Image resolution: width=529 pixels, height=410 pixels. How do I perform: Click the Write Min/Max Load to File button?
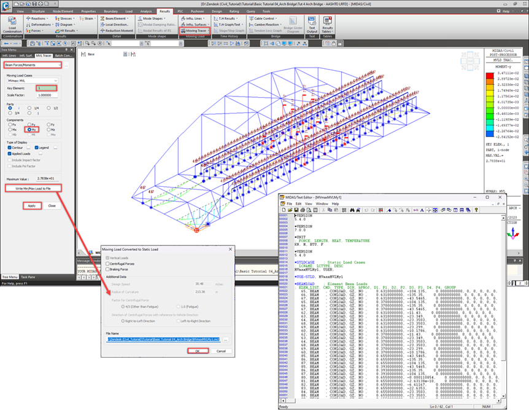tap(33, 188)
